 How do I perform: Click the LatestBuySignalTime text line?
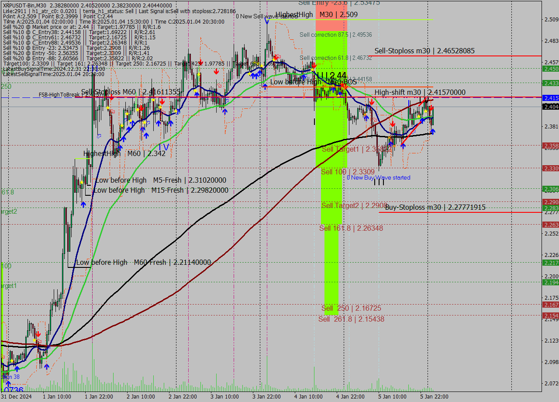point(54,69)
